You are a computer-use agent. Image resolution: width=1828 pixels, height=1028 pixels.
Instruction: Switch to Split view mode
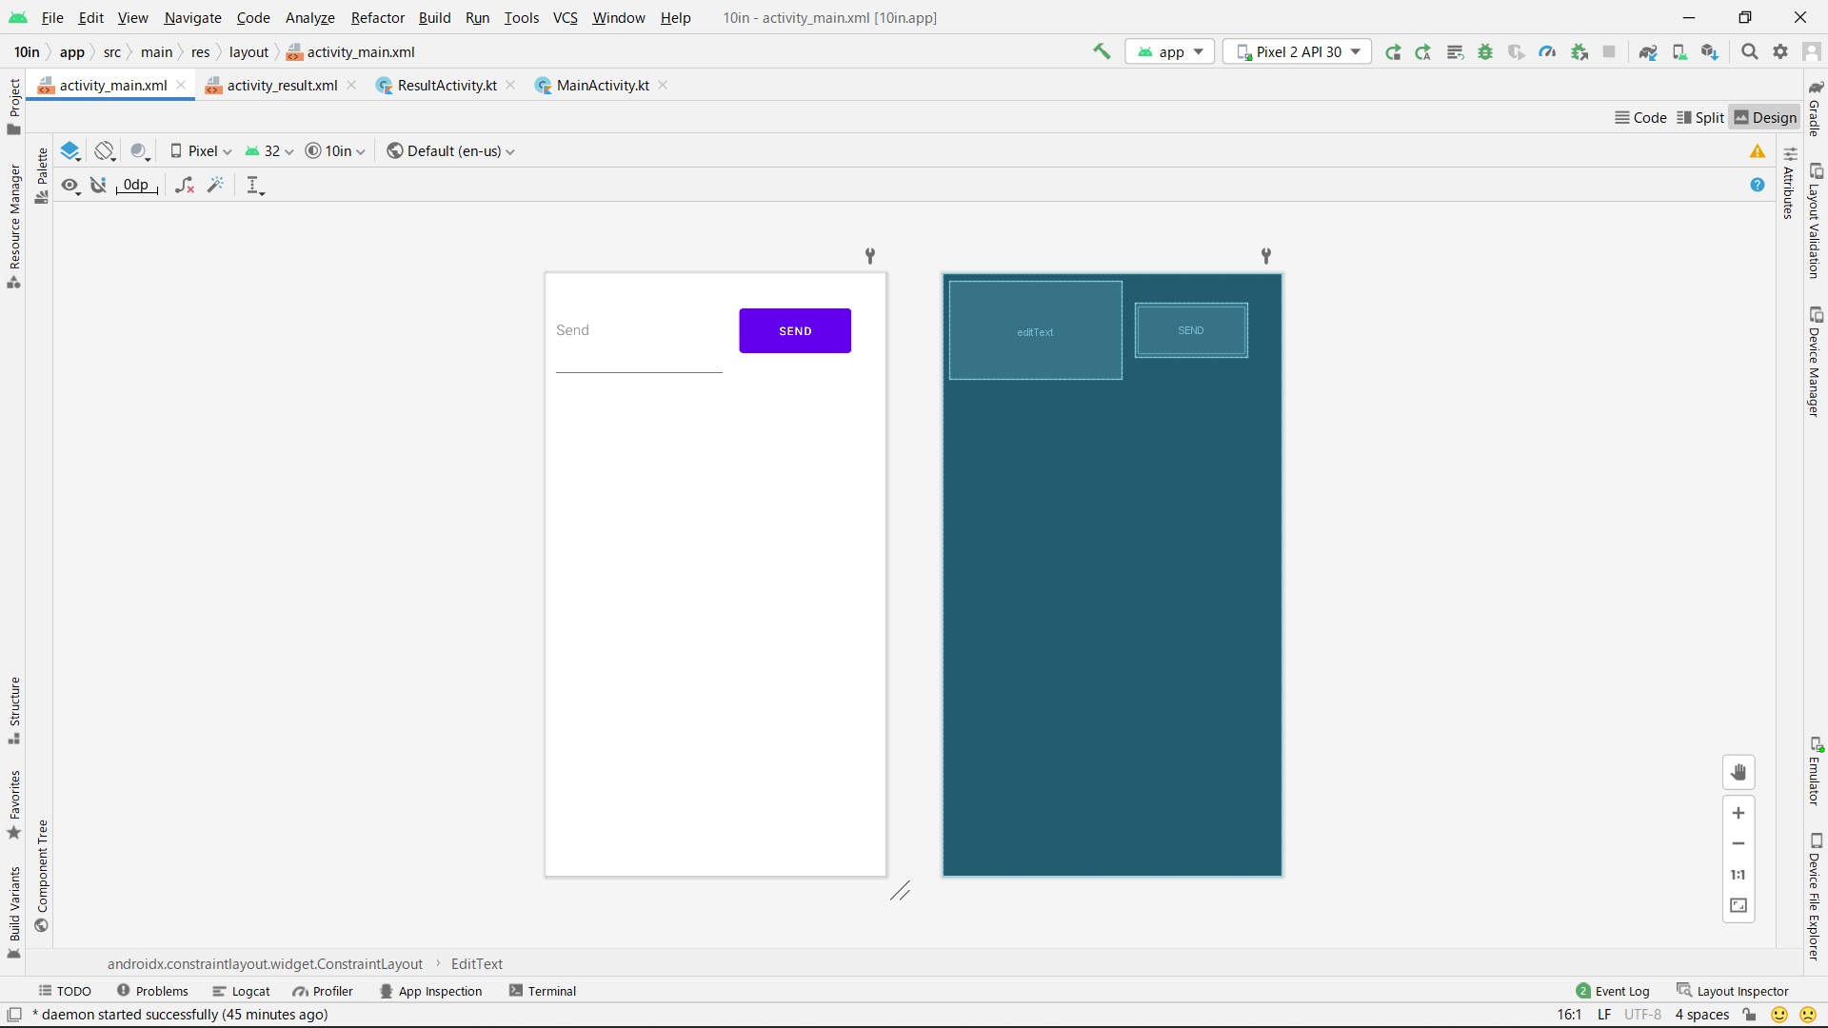(x=1700, y=118)
